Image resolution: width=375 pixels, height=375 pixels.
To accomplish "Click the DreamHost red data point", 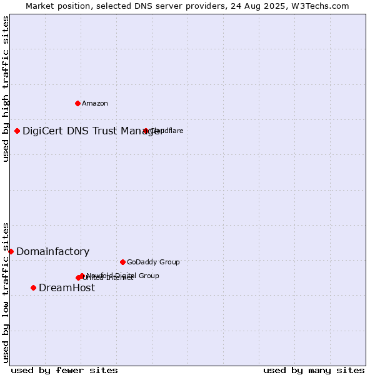I will click(34, 288).
